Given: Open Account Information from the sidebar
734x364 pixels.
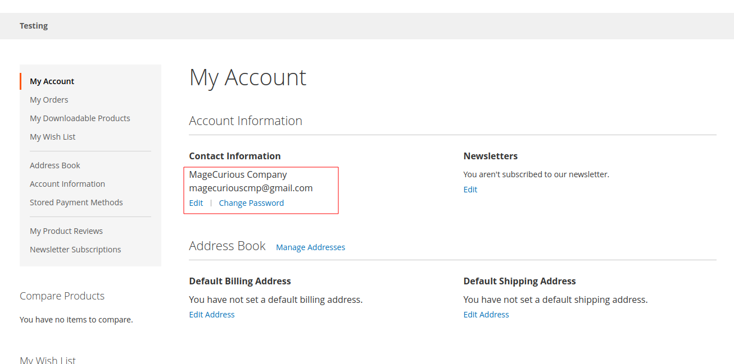Looking at the screenshot, I should click(x=67, y=183).
